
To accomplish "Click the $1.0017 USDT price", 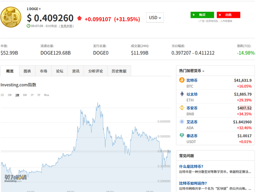I will coord(244,136).
